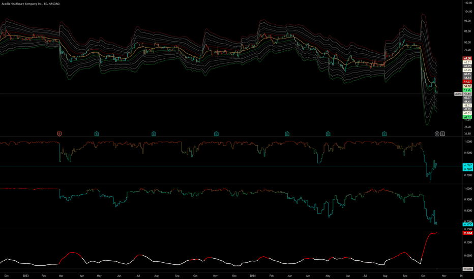Open the red earnings marker before March 2023
Image resolution: width=474 pixels, height=279 pixels.
[60, 133]
